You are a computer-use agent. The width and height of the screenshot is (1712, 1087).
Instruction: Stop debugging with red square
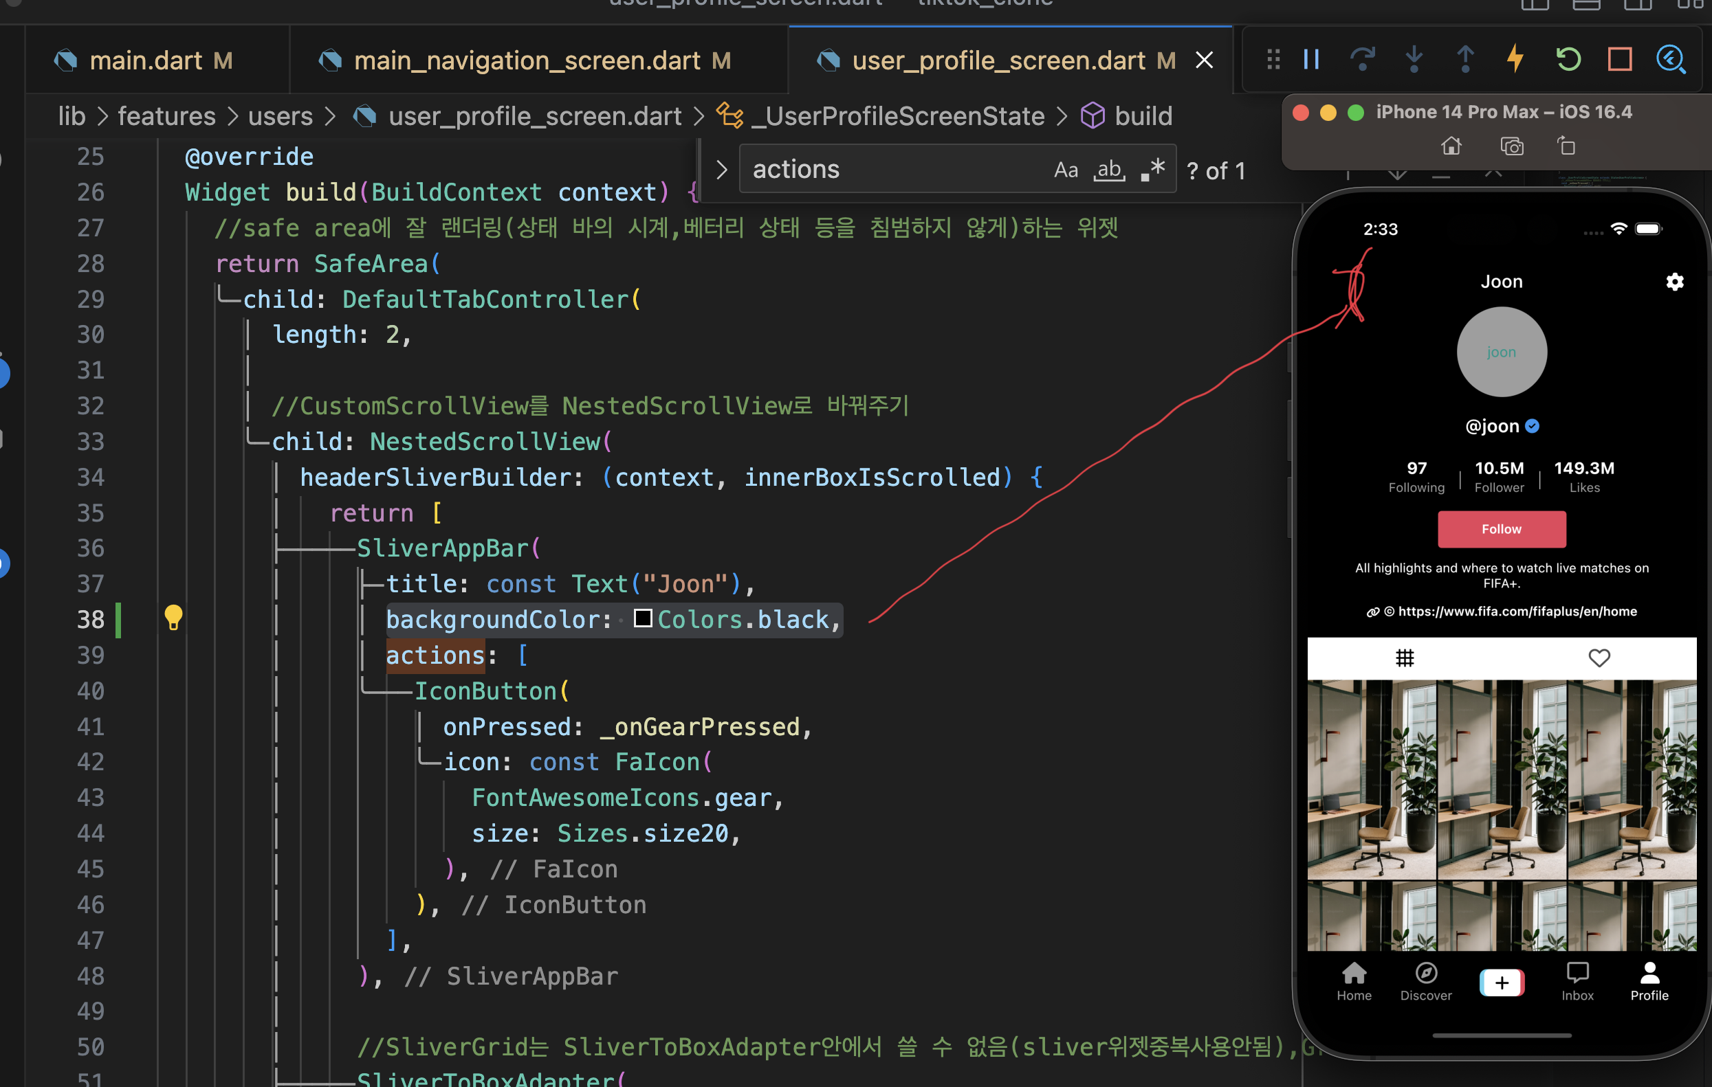tap(1621, 59)
